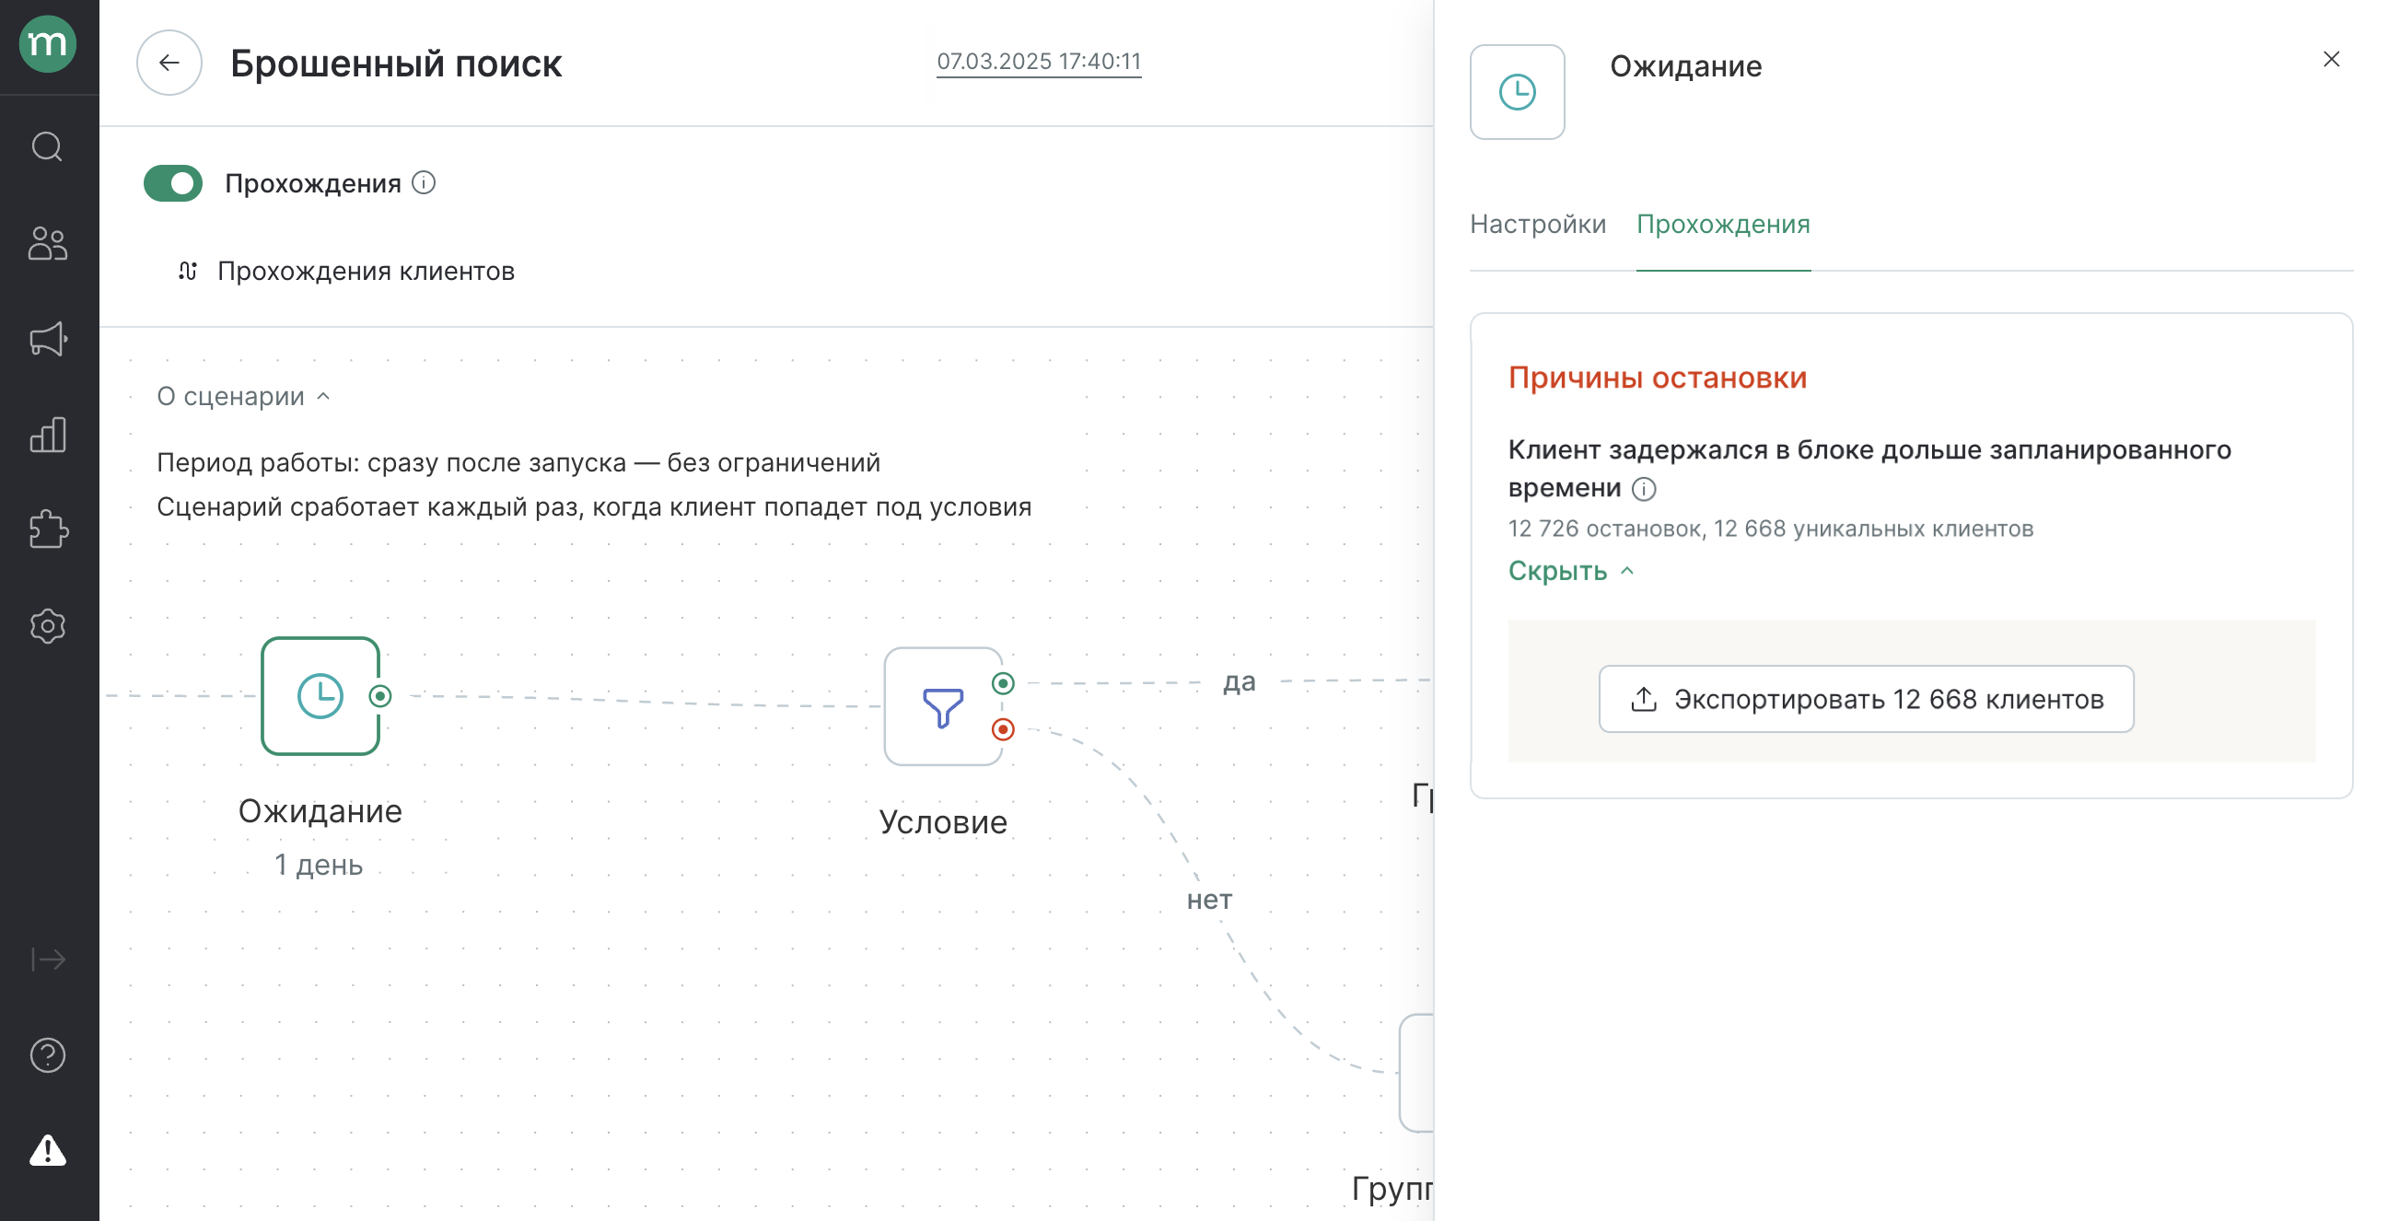Show info about delayed client reason
2387x1221 pixels.
(x=1644, y=489)
